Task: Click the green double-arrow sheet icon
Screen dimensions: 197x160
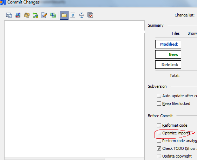Action: (53, 15)
